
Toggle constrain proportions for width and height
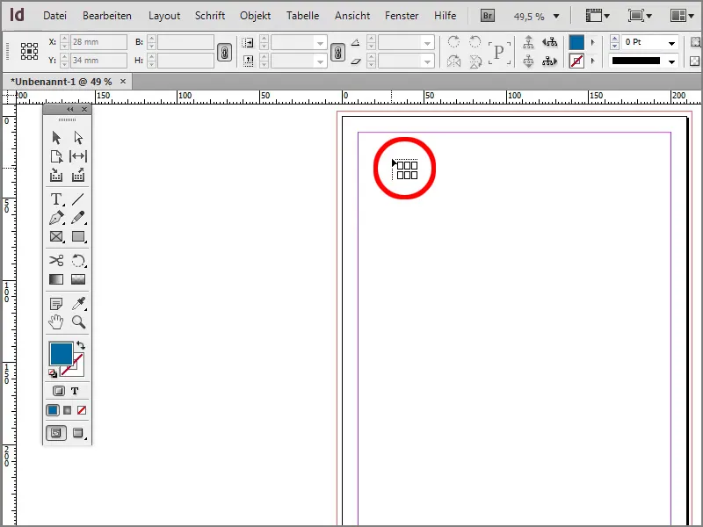pos(225,52)
